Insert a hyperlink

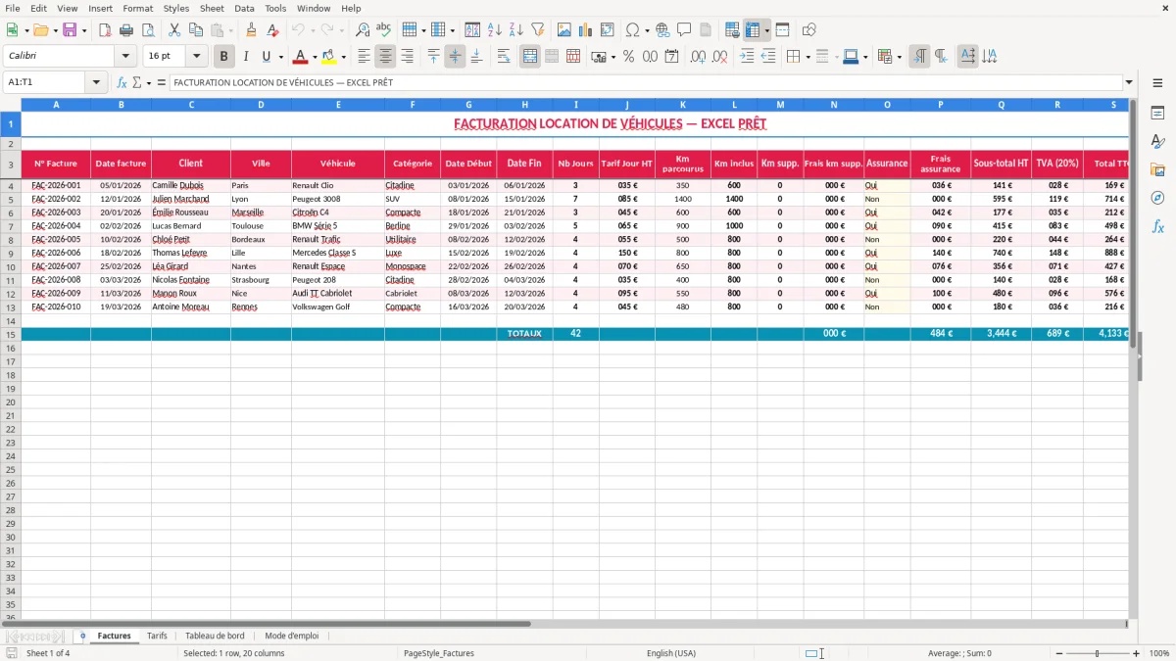pyautogui.click(x=662, y=30)
